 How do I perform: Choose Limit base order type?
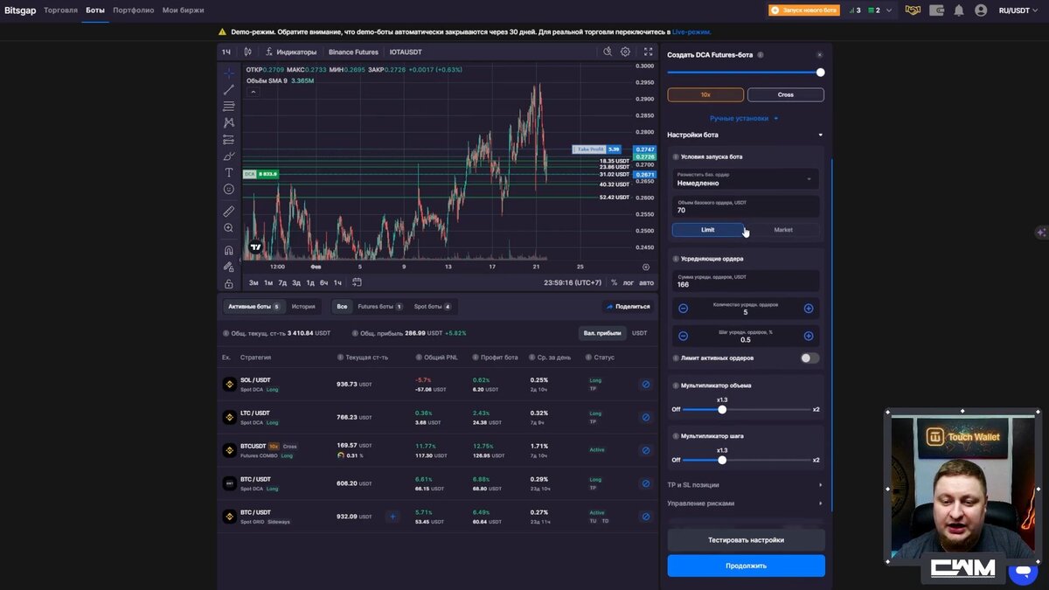coord(708,230)
